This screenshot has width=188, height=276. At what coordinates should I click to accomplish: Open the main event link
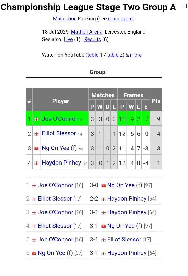point(120,19)
